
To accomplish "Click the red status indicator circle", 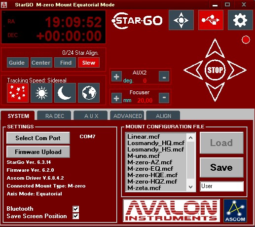I will pos(246,40).
